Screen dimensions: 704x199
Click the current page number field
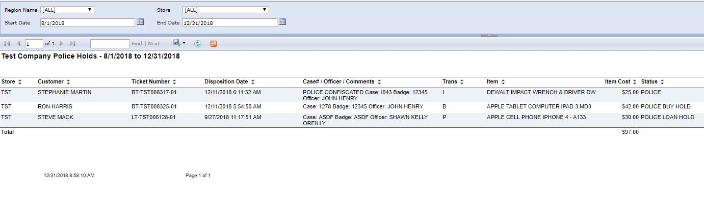34,44
